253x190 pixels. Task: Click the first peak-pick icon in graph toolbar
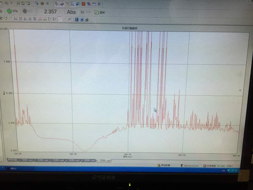point(15,19)
